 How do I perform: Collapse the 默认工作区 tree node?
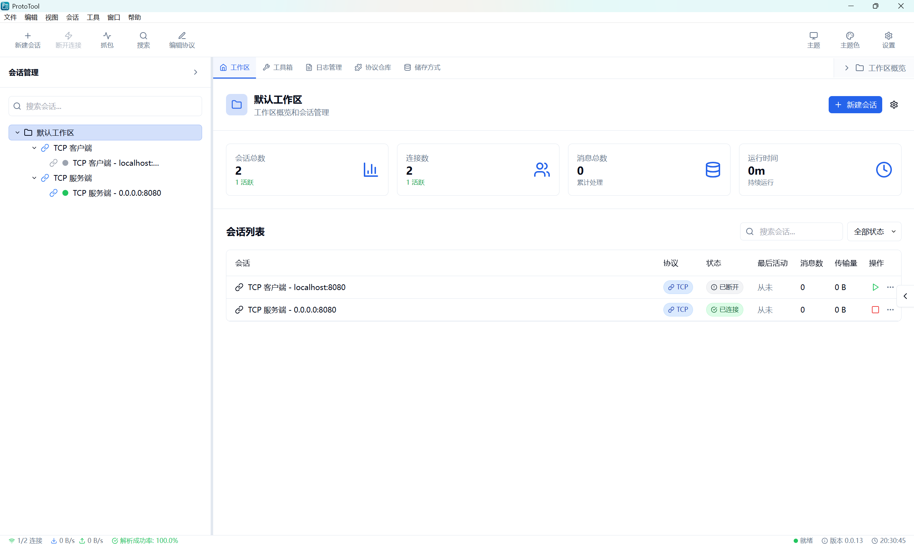point(17,132)
